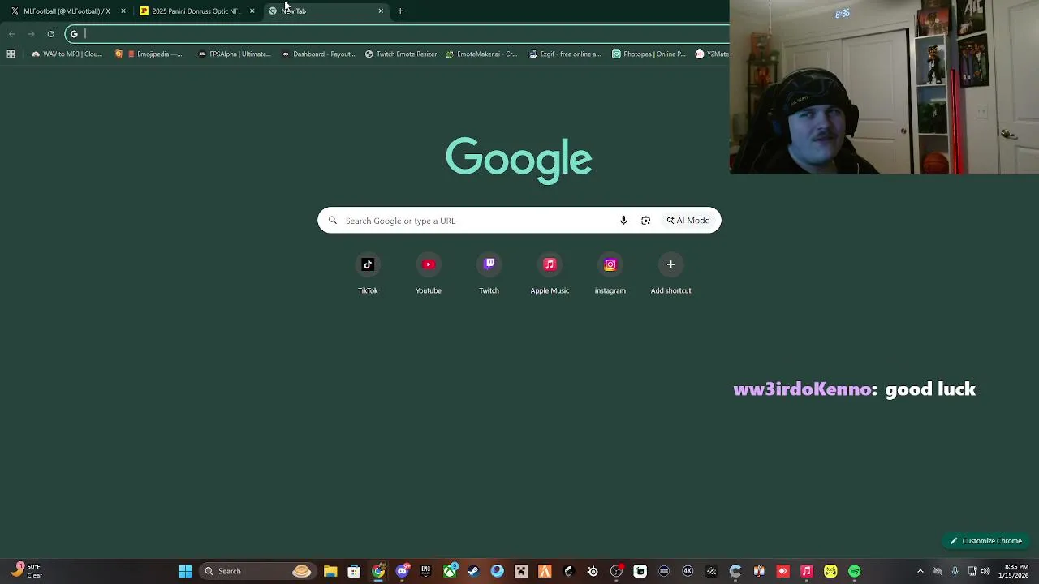
Task: Open the FPSAlpha bookmark
Action: click(x=235, y=54)
